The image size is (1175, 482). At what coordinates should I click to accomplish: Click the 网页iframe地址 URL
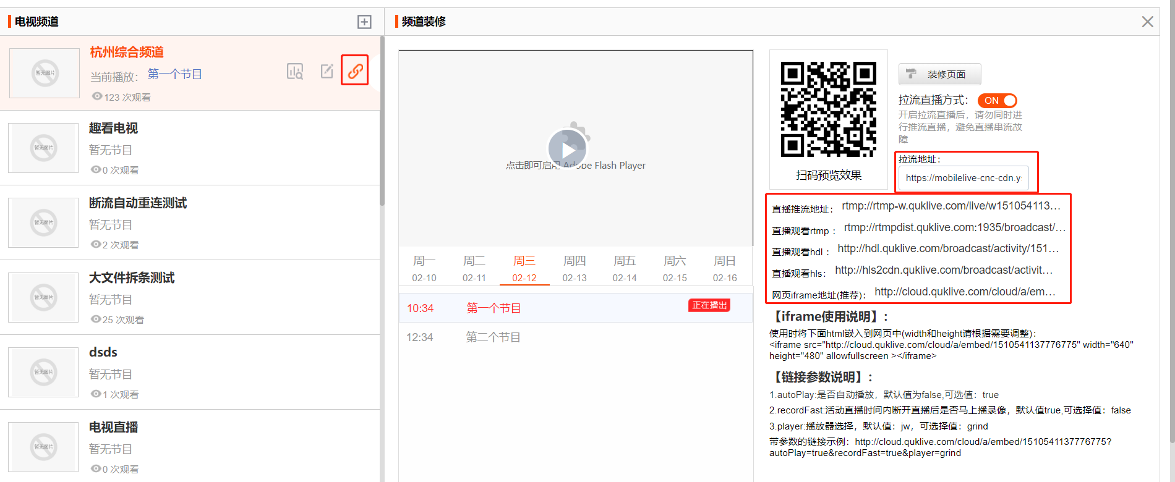965,292
